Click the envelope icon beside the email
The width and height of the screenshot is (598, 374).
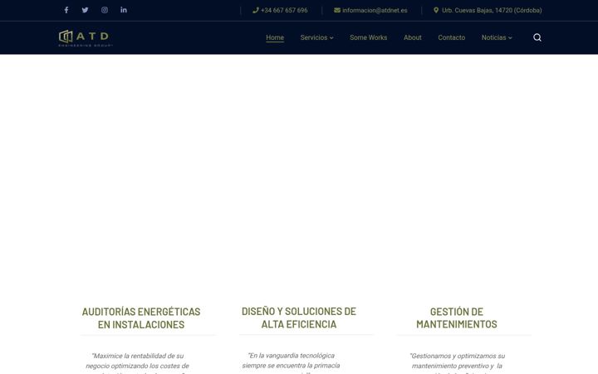(x=337, y=10)
